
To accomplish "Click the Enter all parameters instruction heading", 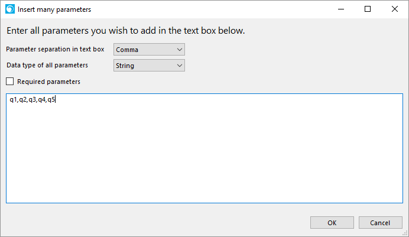I will tap(126, 31).
